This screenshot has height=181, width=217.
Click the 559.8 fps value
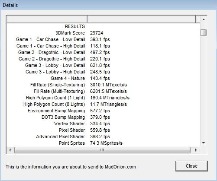(x=100, y=130)
